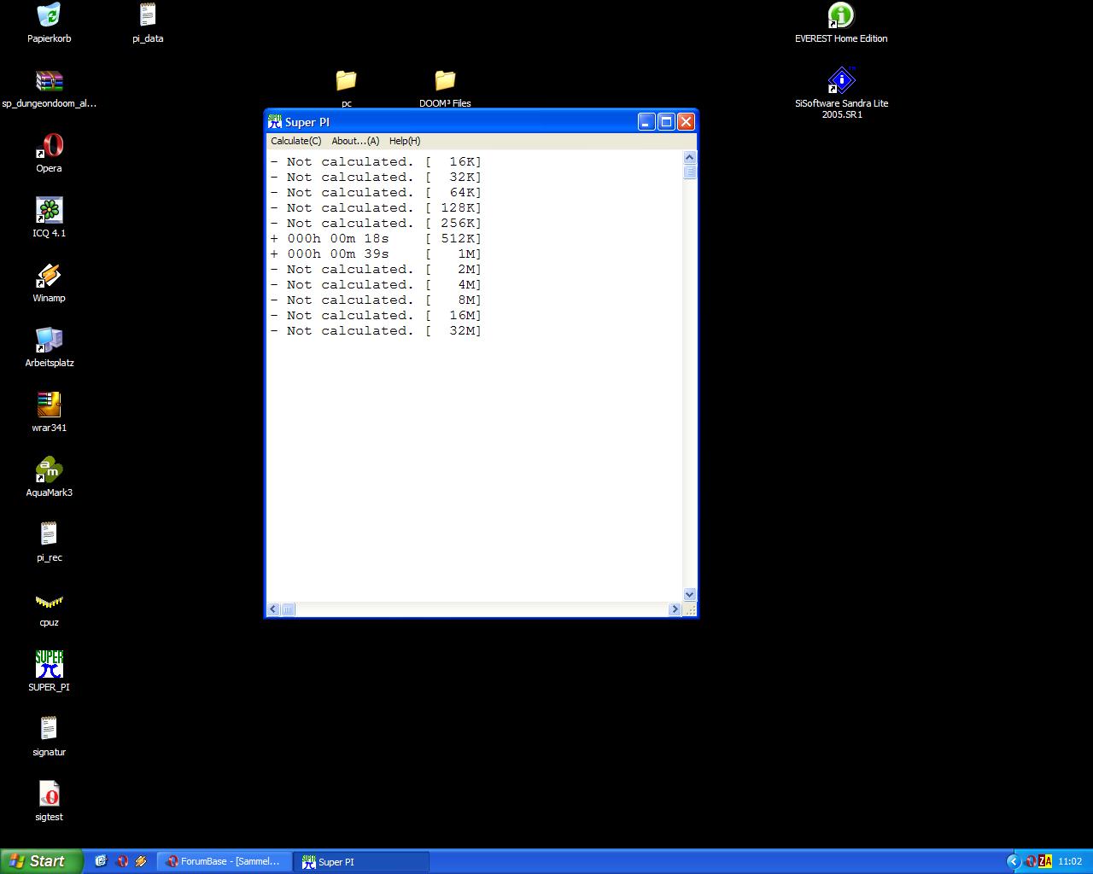Image resolution: width=1093 pixels, height=874 pixels.
Task: Launch the AquaMark3 desktop shortcut
Action: (49, 470)
